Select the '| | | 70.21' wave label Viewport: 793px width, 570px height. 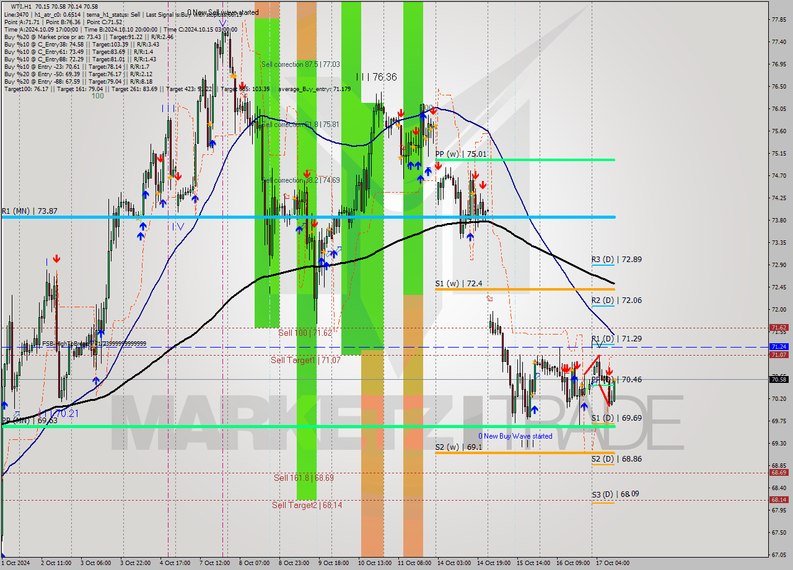coord(59,413)
